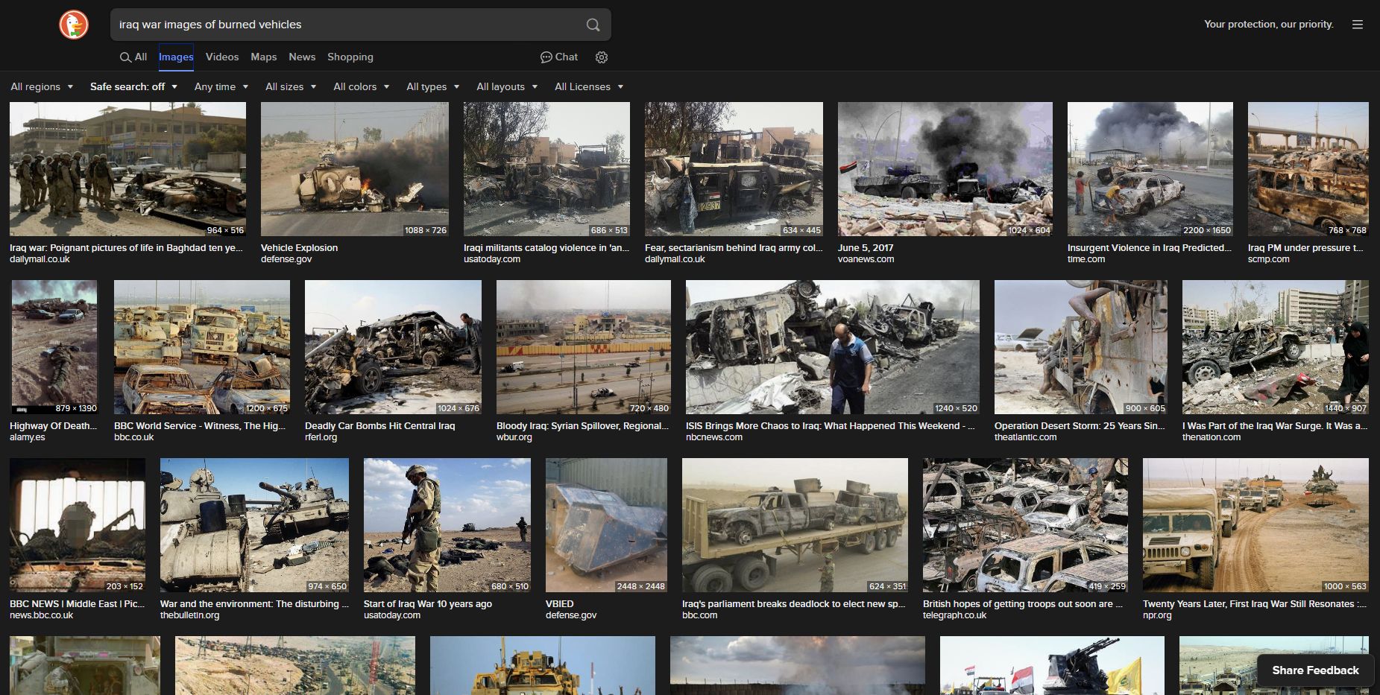Open the Chat feature
The image size is (1380, 695).
tap(559, 57)
